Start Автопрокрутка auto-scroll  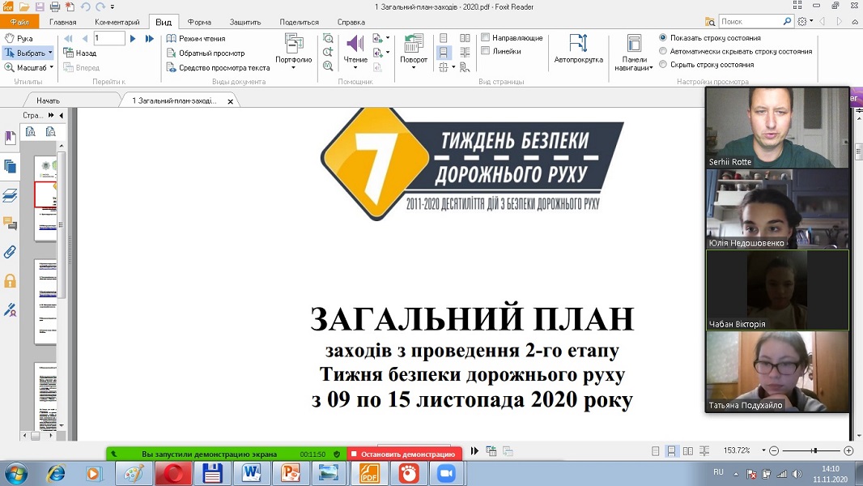click(x=579, y=49)
